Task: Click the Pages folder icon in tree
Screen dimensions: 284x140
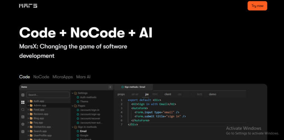Action: (x=76, y=106)
